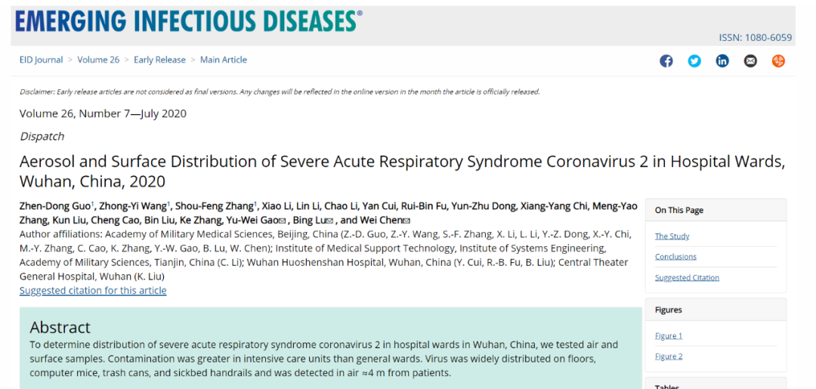Share article via Twitter icon

click(694, 61)
